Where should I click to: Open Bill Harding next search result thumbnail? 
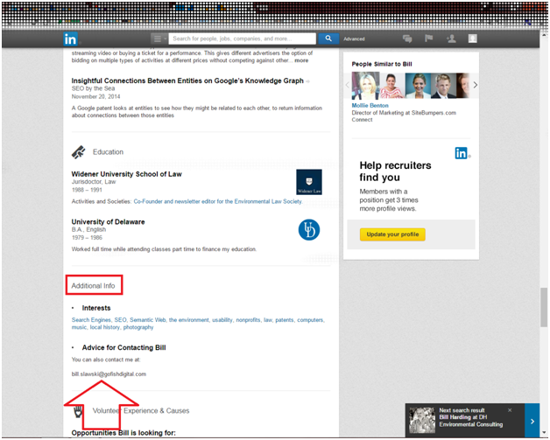click(422, 421)
